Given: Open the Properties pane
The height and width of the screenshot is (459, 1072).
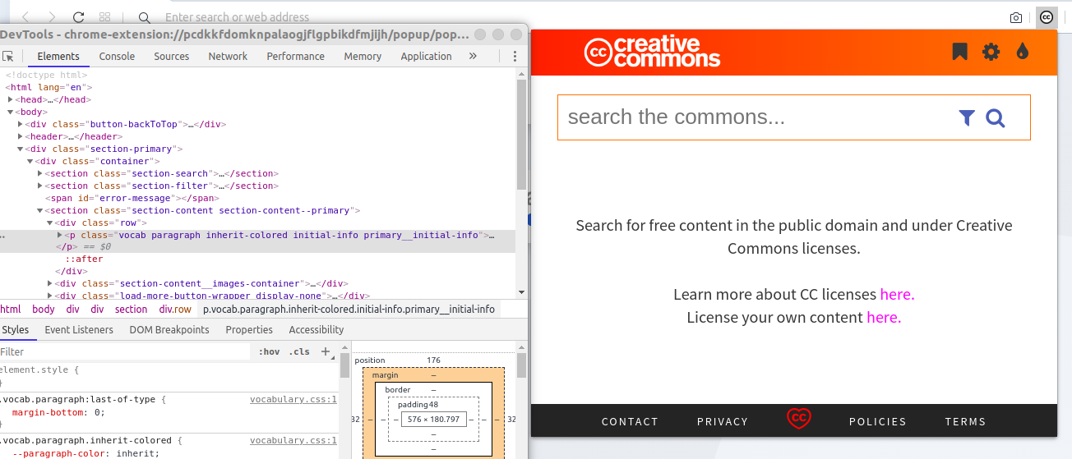Looking at the screenshot, I should pyautogui.click(x=249, y=329).
